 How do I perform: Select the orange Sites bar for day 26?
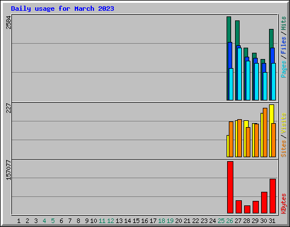[x=231, y=139]
